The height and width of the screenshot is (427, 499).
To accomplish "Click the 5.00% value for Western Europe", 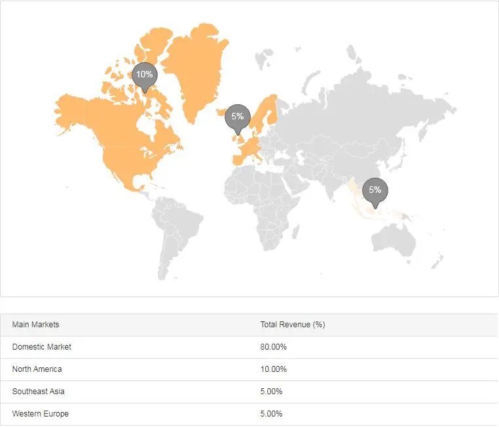I will (x=271, y=414).
